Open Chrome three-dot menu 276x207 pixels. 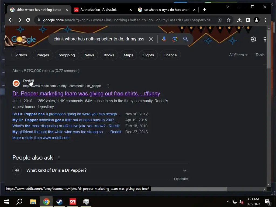(x=265, y=20)
